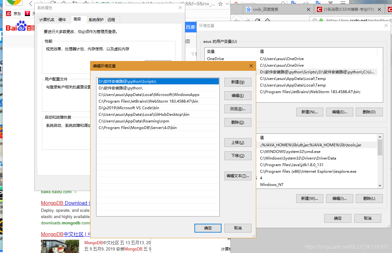Switch to the 系统保护 tab
Image resolution: width=392 pixels, height=253 pixels.
pyautogui.click(x=96, y=20)
